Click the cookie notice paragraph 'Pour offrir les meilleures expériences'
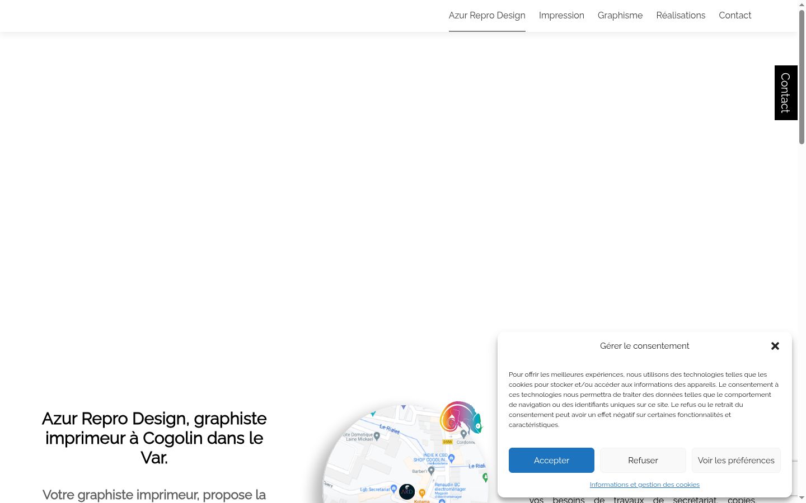Viewport: 806px width, 503px height. point(644,400)
